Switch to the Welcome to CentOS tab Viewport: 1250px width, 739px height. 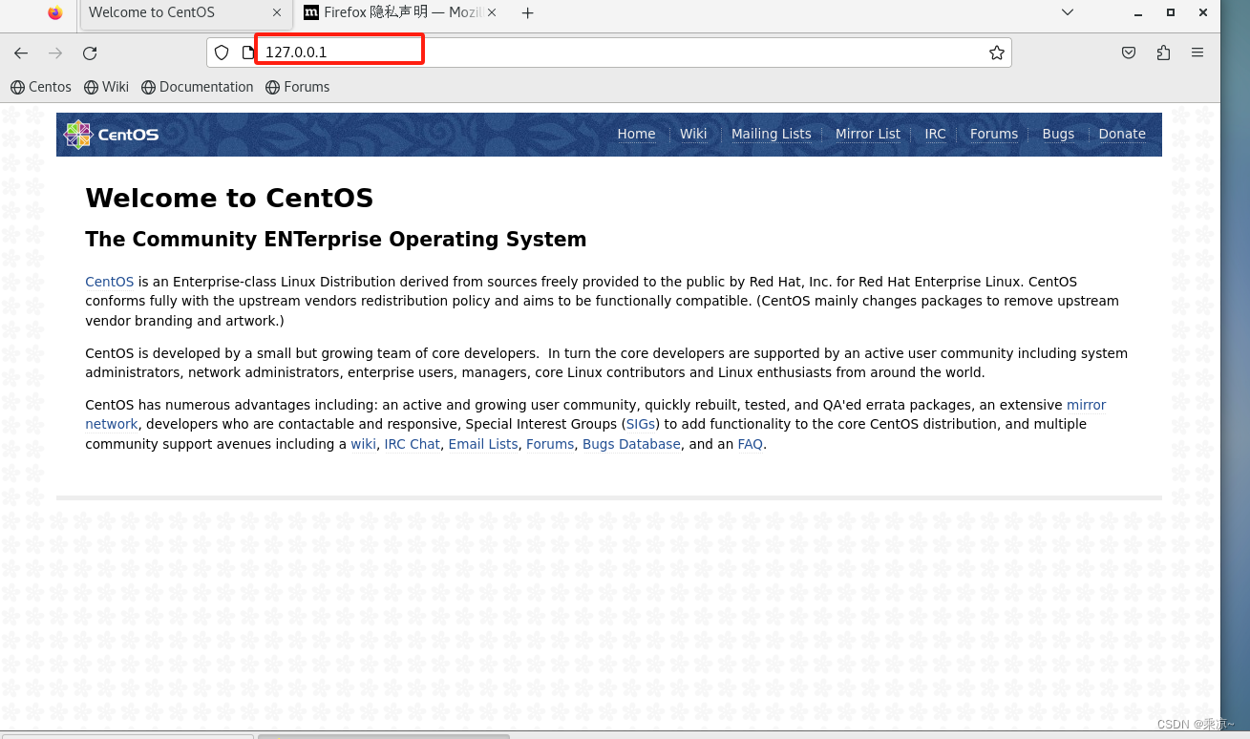[x=184, y=13]
